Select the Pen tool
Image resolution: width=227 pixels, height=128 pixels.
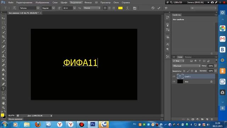(x=3, y=84)
